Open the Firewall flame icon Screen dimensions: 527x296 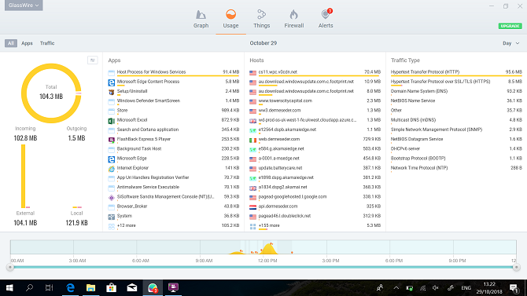[293, 14]
